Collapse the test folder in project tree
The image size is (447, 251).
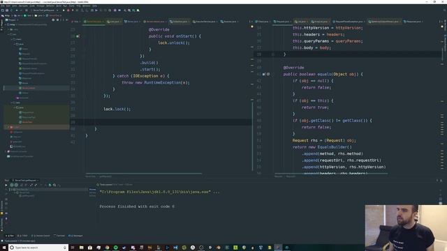(x=12, y=102)
